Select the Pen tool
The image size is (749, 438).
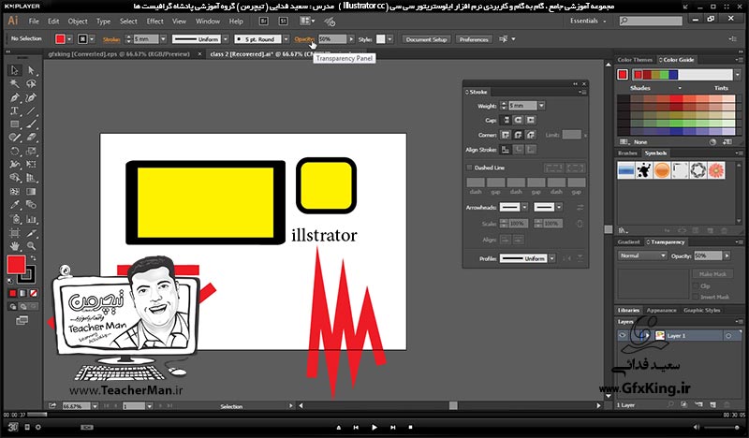(x=15, y=97)
